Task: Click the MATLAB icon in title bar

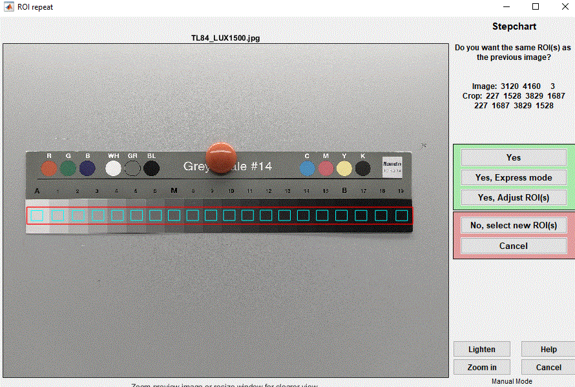Action: [9, 6]
